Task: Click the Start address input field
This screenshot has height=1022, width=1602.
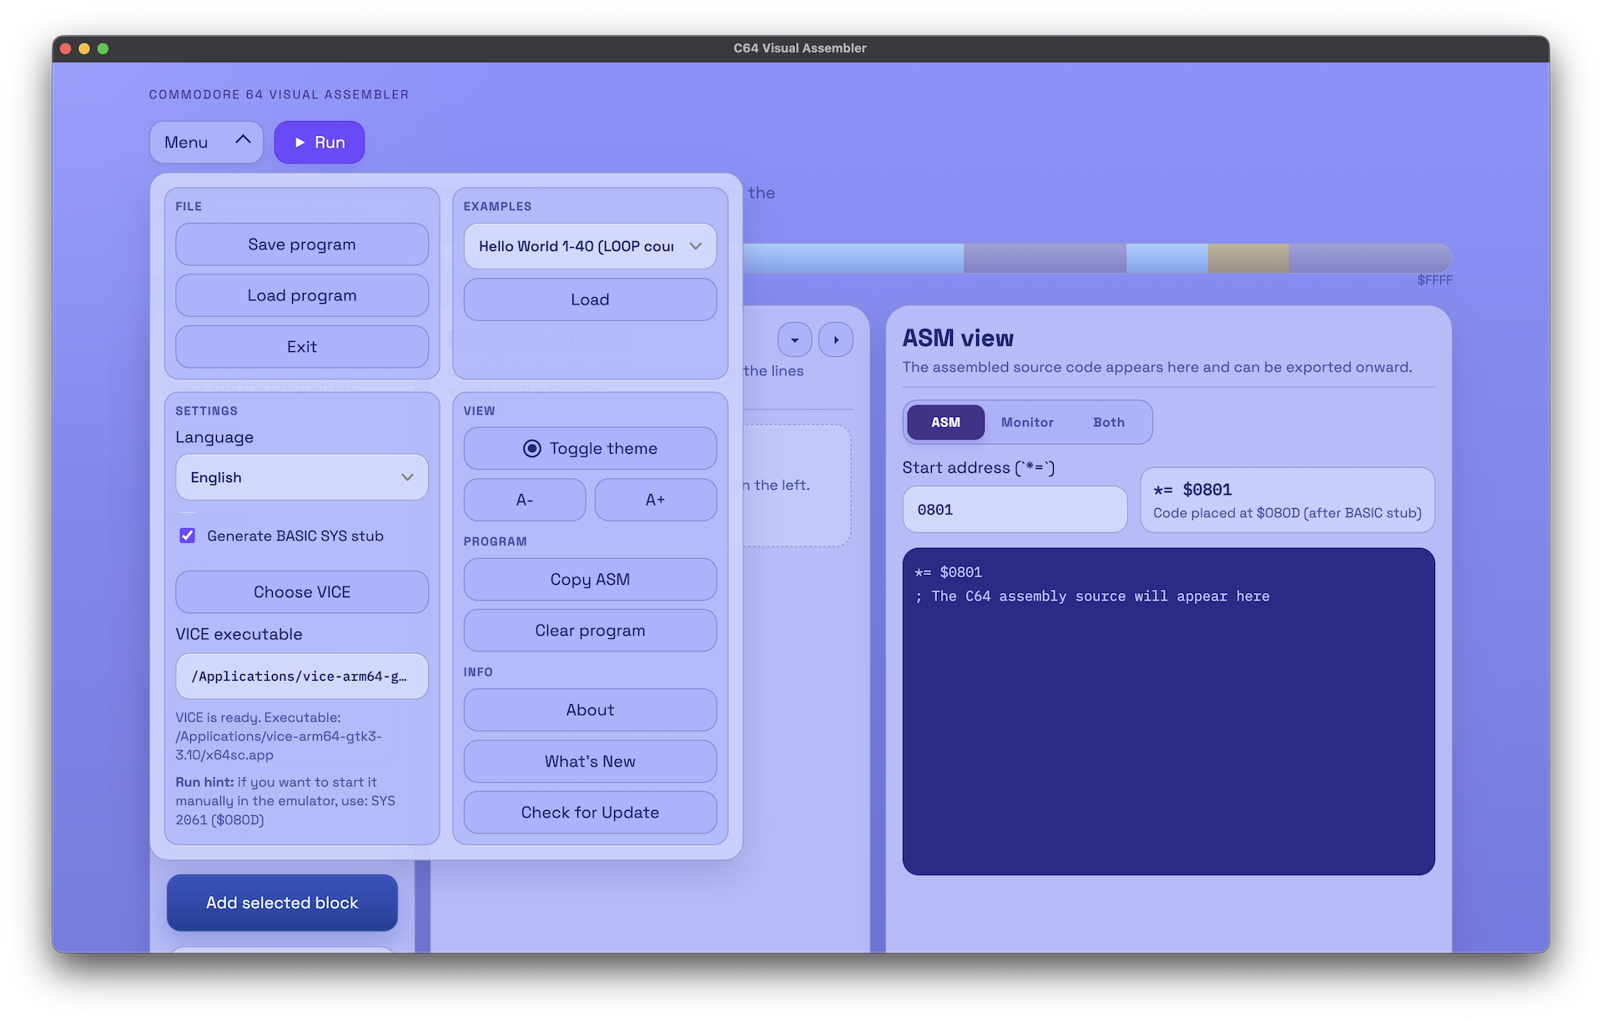Action: (1014, 510)
